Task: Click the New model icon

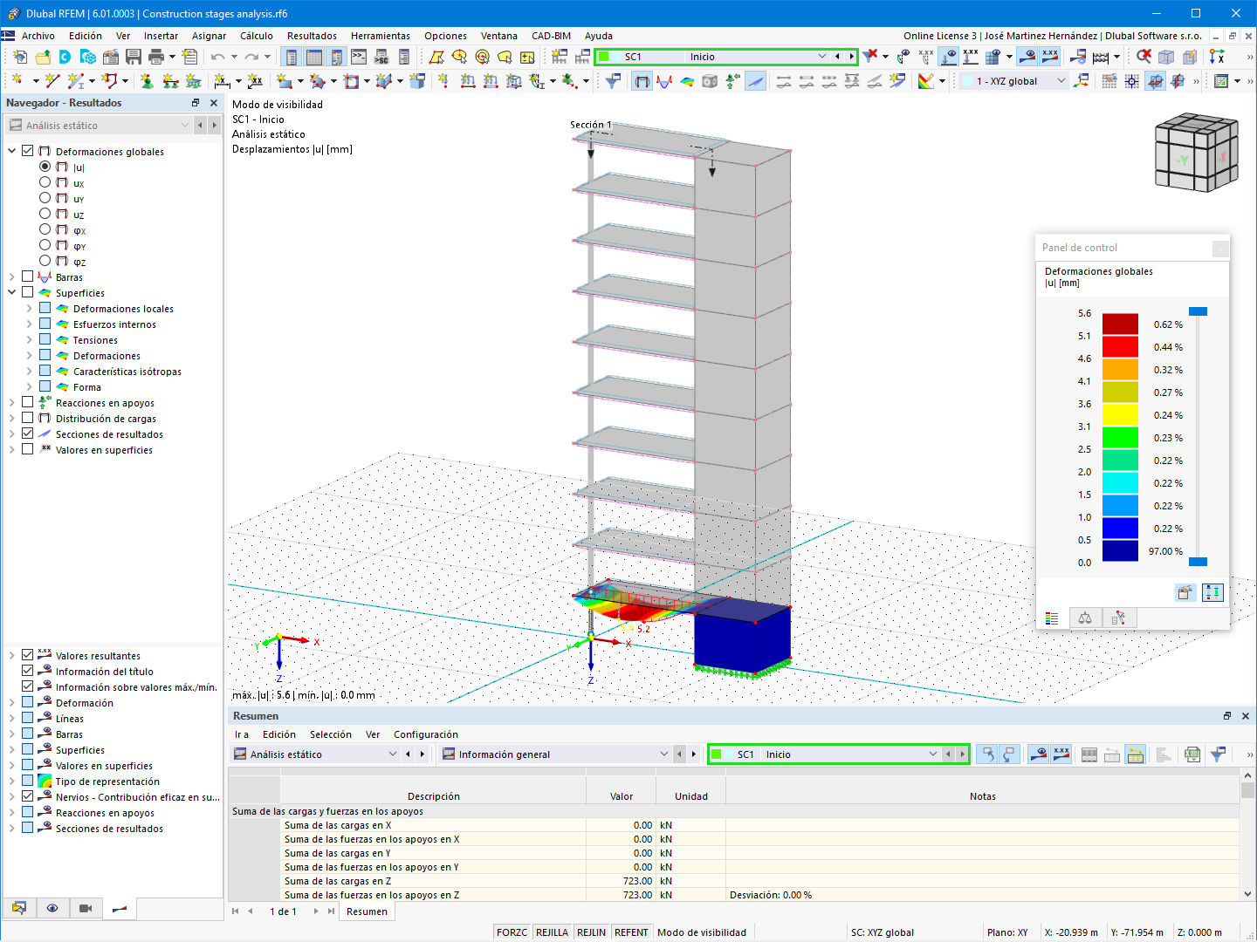Action: click(x=20, y=57)
